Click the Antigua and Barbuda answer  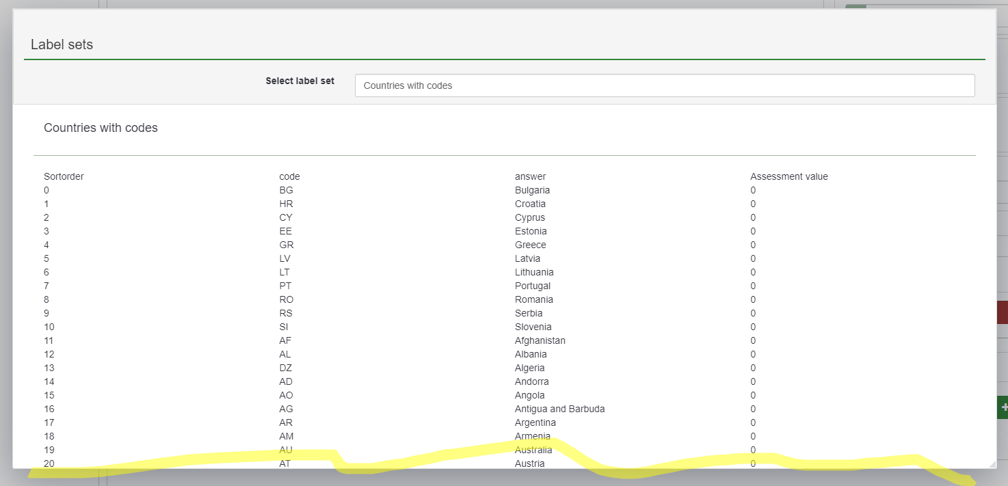click(x=559, y=409)
